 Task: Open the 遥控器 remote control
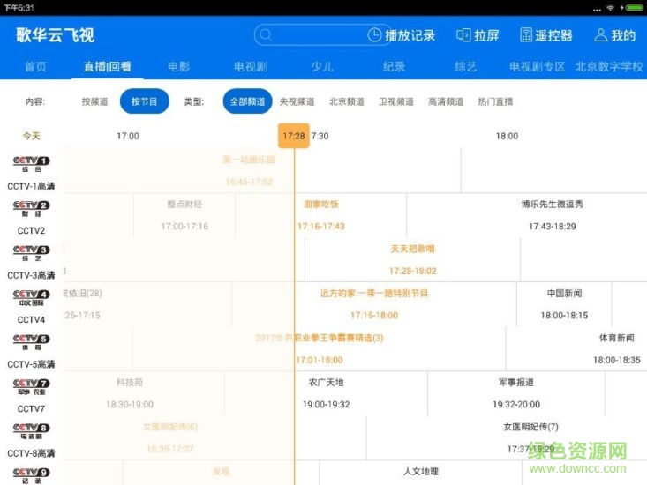tap(545, 35)
